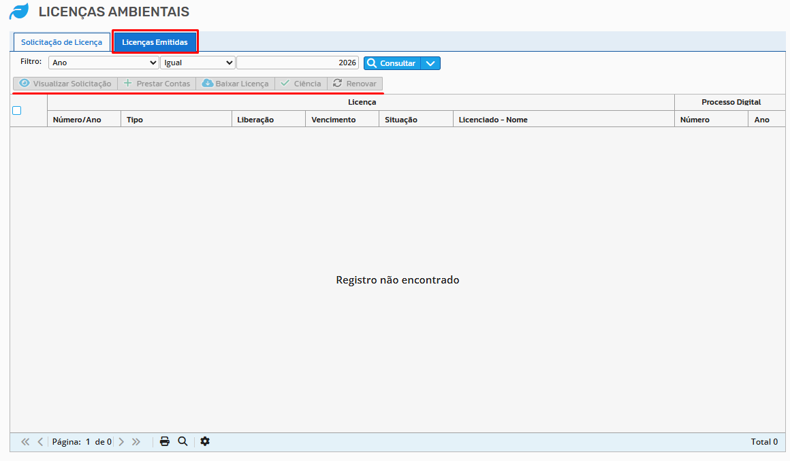
Task: Go to the first page with double-left arrow
Action: pos(25,441)
